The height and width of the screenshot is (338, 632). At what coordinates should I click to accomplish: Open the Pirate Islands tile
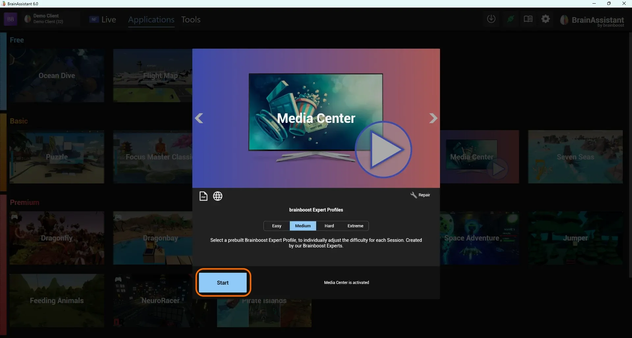point(264,313)
